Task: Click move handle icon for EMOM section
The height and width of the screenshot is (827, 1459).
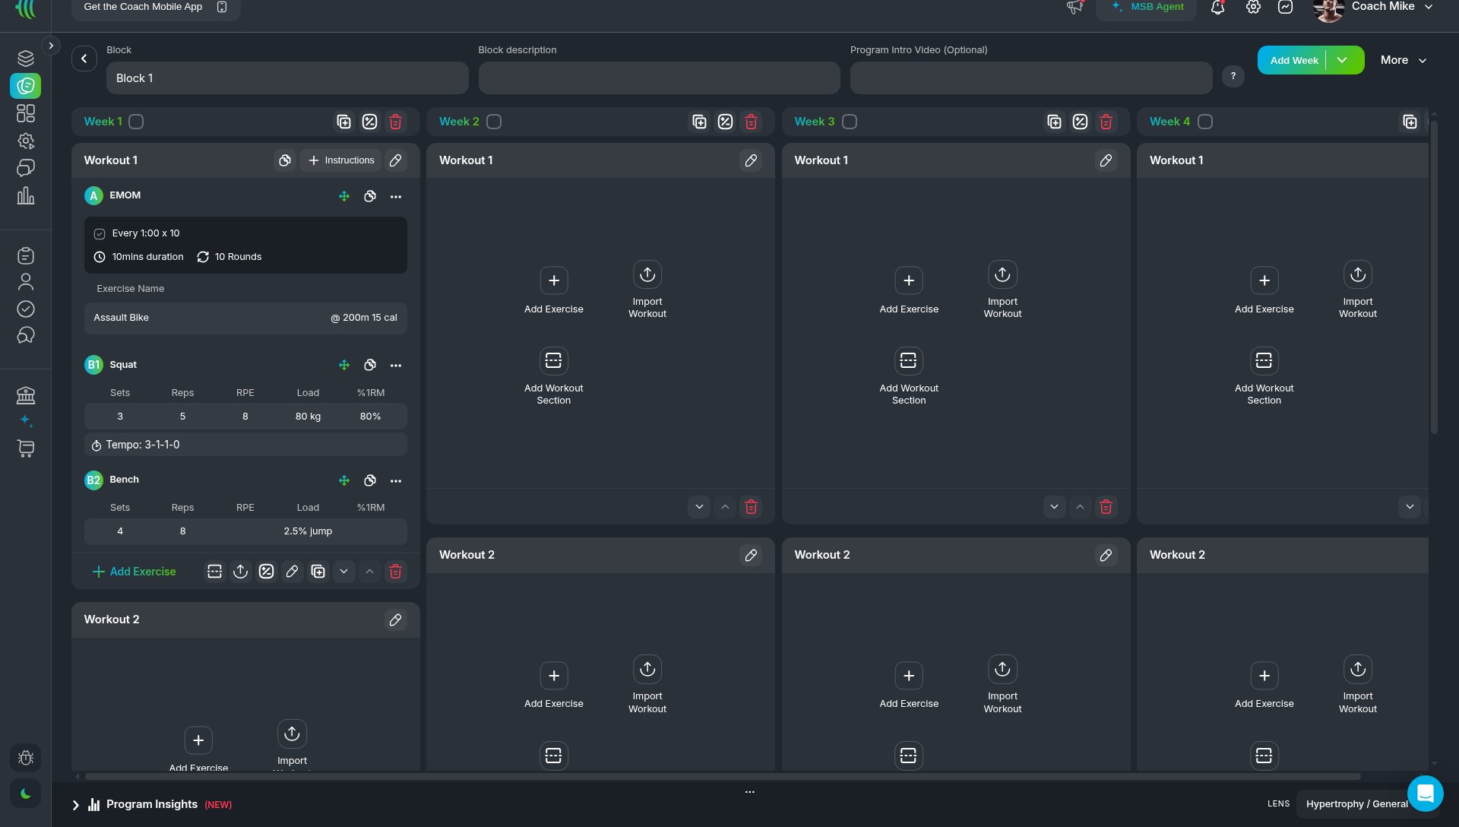Action: coord(344,196)
